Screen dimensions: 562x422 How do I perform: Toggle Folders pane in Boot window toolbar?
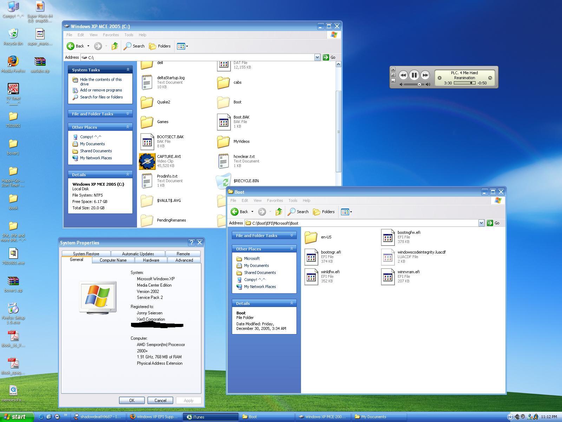point(324,212)
